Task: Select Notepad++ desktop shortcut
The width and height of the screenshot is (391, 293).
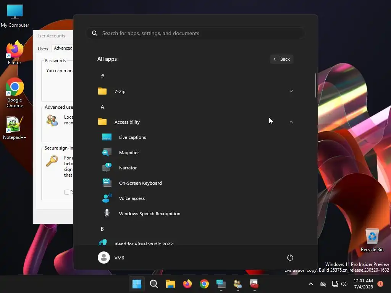Action: tap(15, 128)
